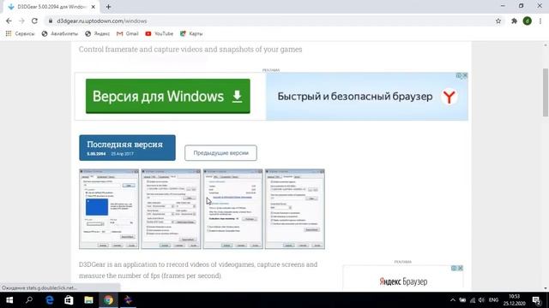Open the green profile avatar
This screenshot has height=308, width=549.
[x=528, y=21]
